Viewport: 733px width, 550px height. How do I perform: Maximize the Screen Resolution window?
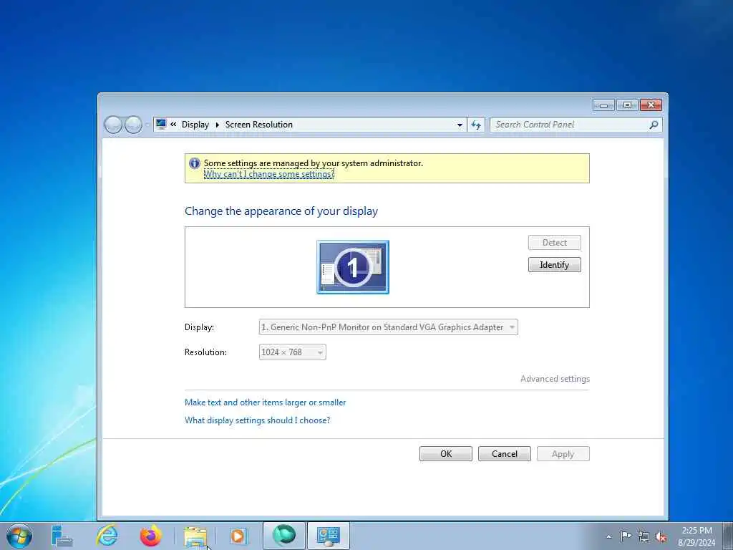click(x=627, y=105)
